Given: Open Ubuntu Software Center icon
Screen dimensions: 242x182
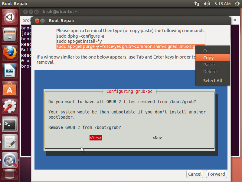Looking at the screenshot, I should pos(10,89).
